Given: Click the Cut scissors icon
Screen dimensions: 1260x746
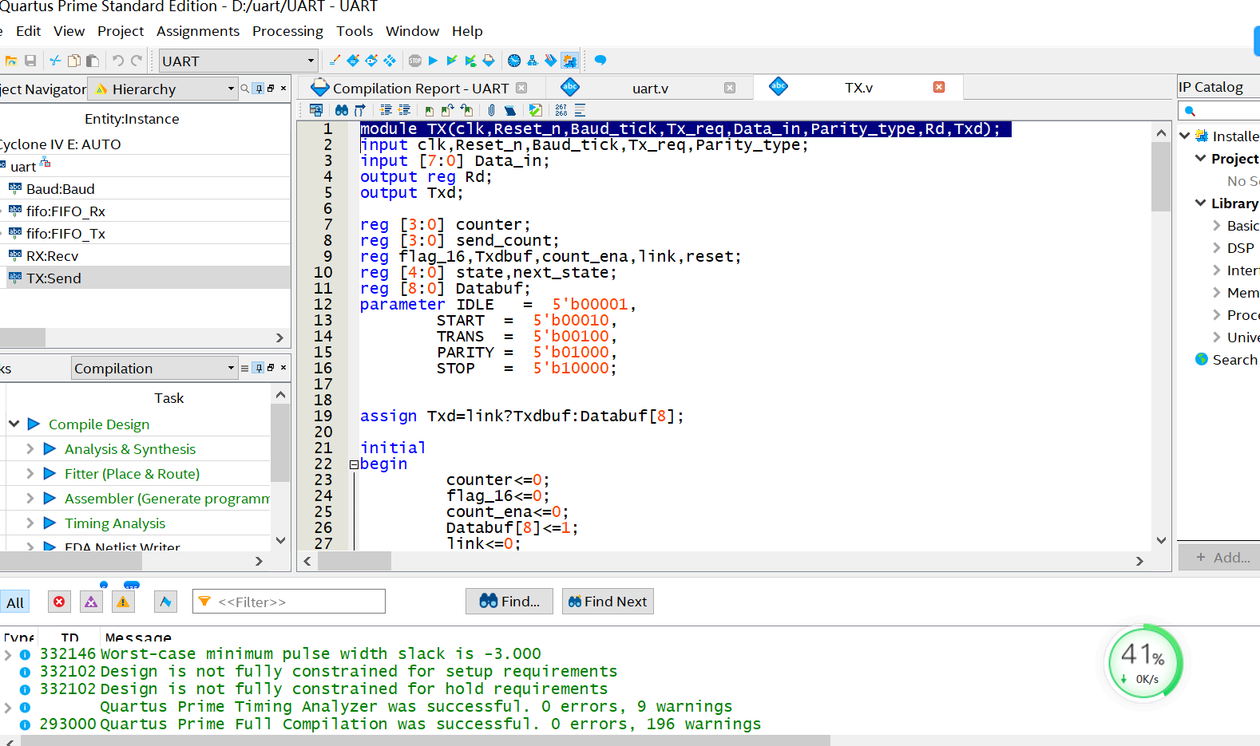Looking at the screenshot, I should [55, 61].
